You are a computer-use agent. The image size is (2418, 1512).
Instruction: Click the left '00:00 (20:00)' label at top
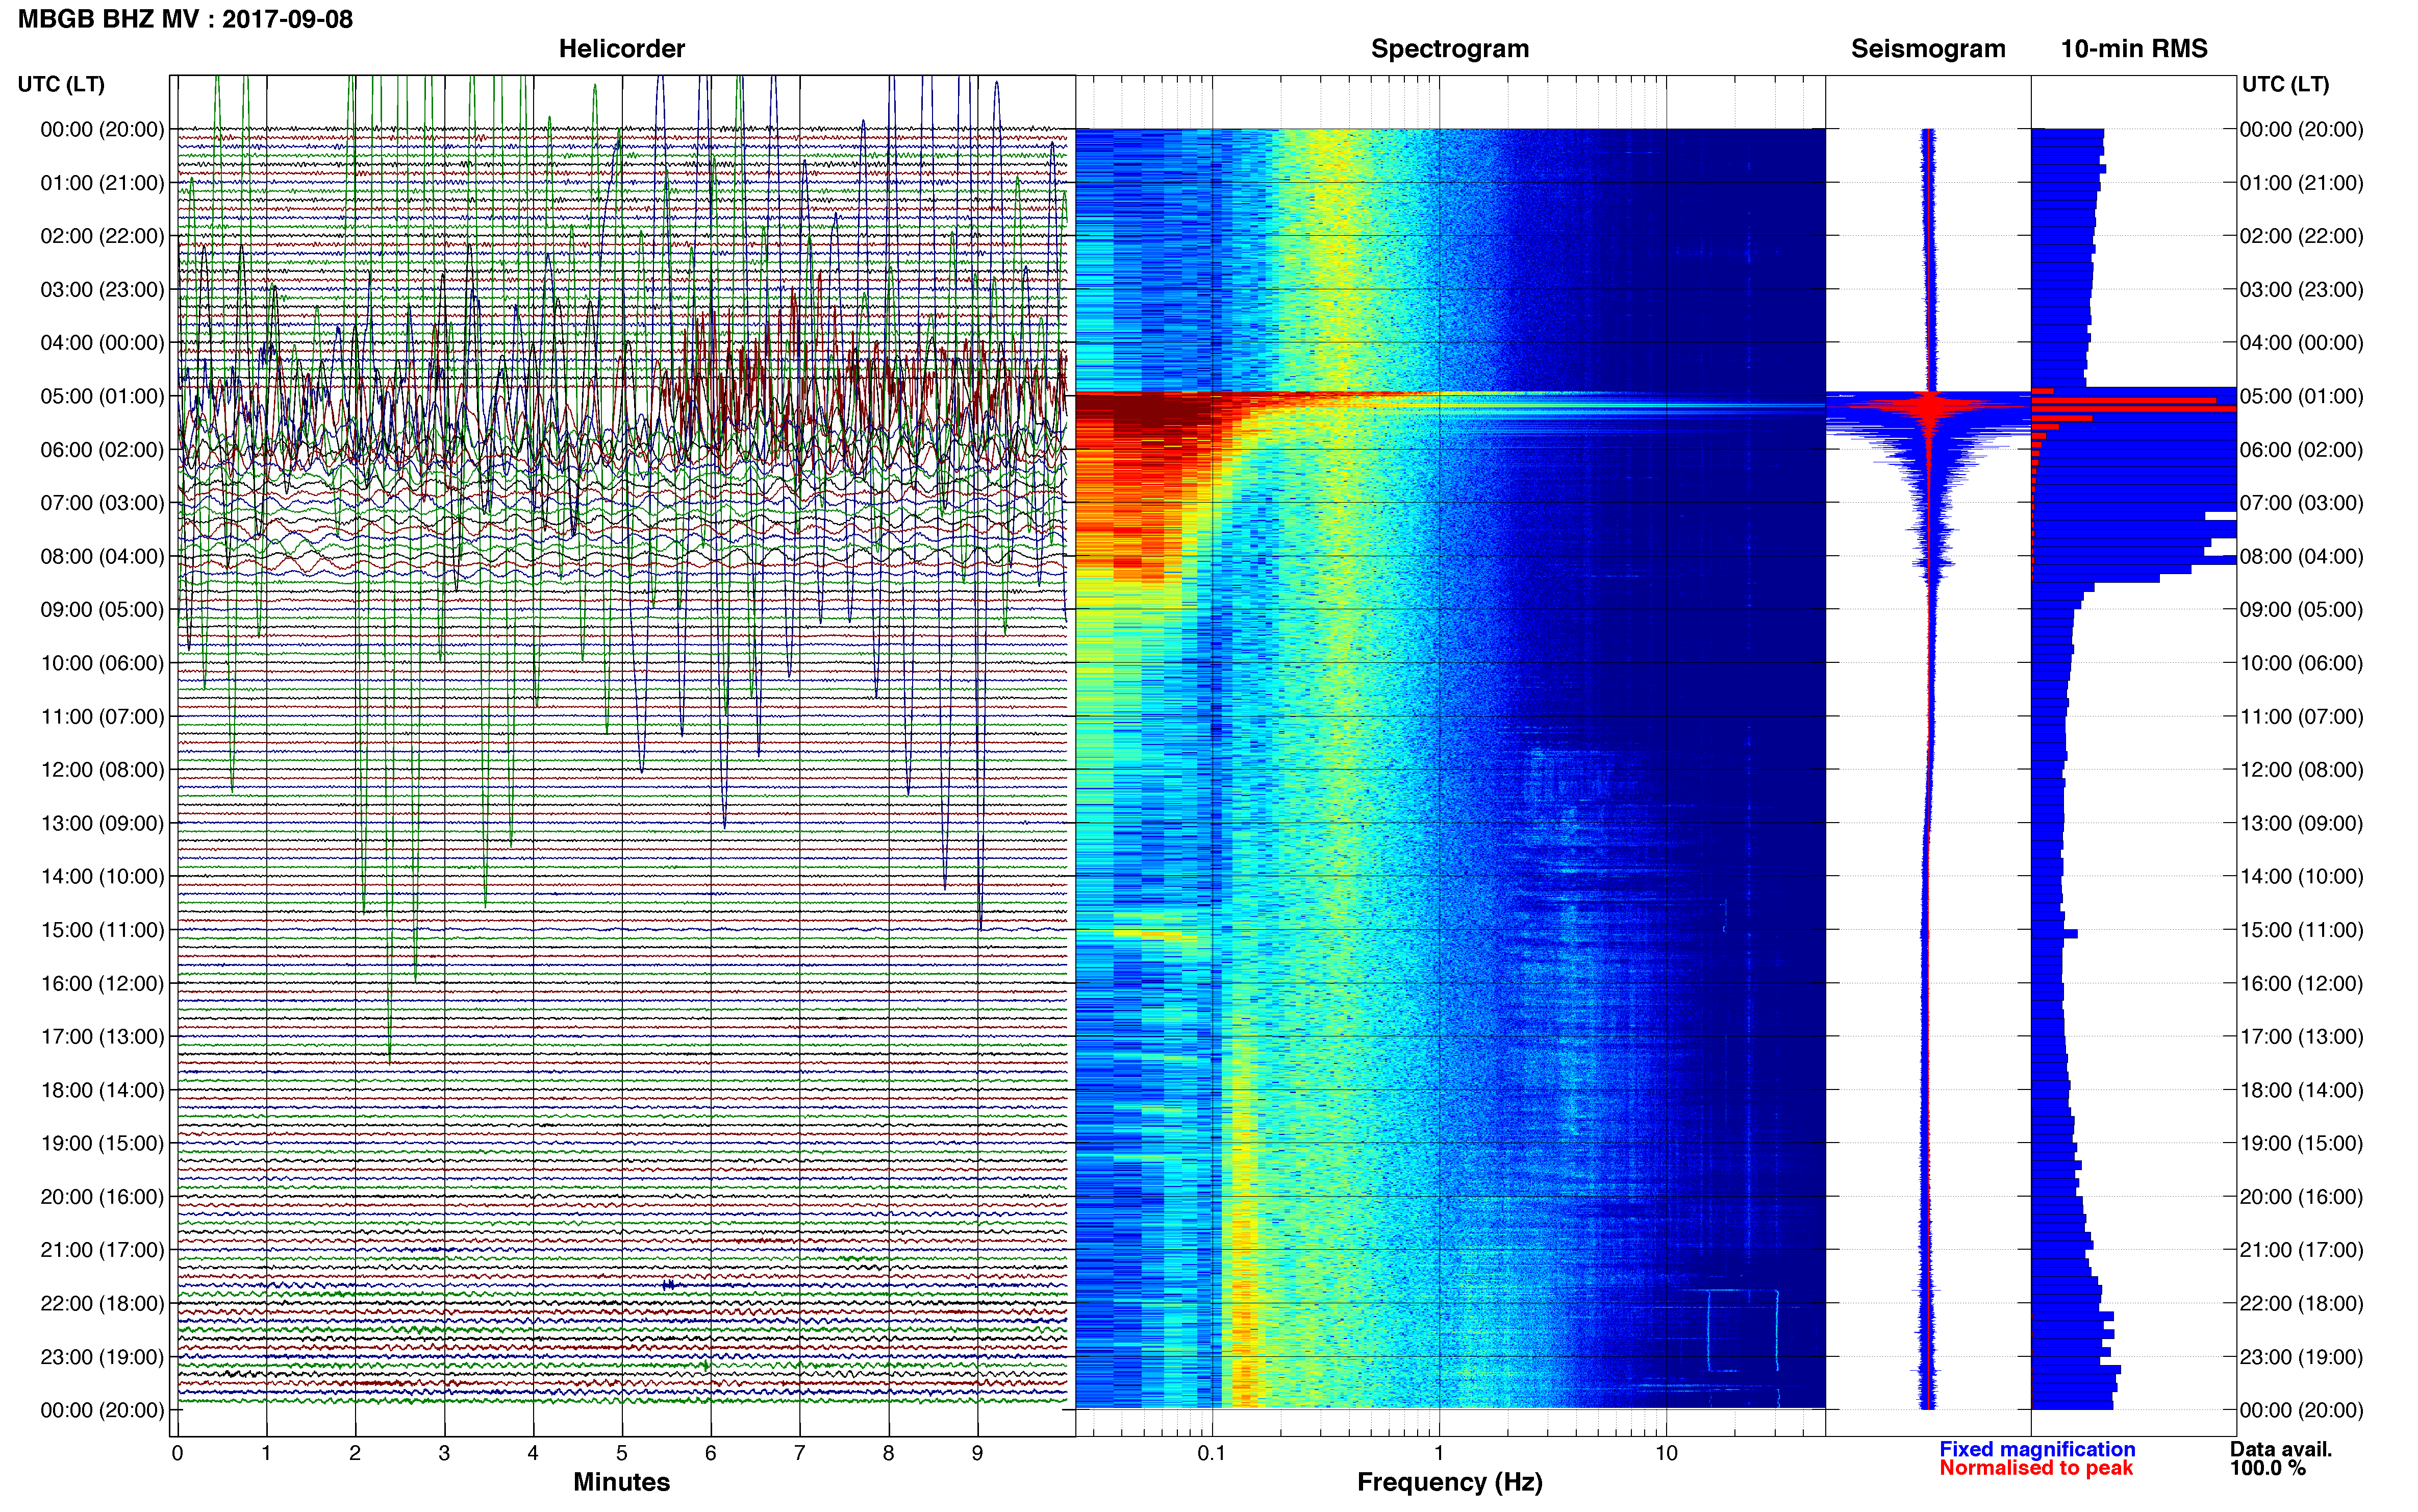point(102,129)
